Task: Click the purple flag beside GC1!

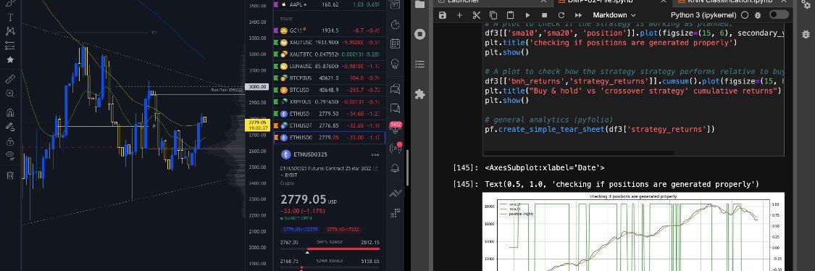Action: (276, 30)
